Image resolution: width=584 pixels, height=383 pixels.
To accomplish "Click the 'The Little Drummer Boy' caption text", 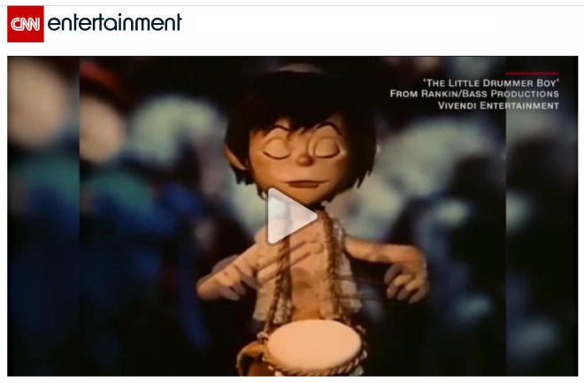I will (x=491, y=82).
